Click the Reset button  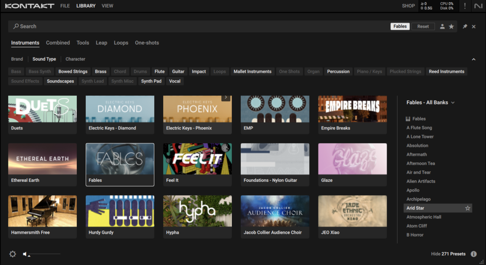pyautogui.click(x=423, y=26)
